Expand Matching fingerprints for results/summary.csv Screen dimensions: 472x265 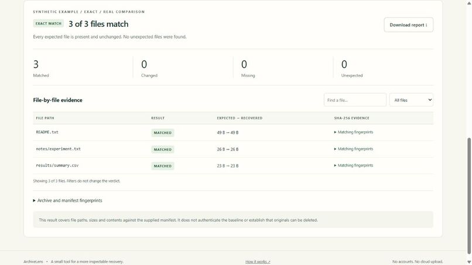pos(353,165)
